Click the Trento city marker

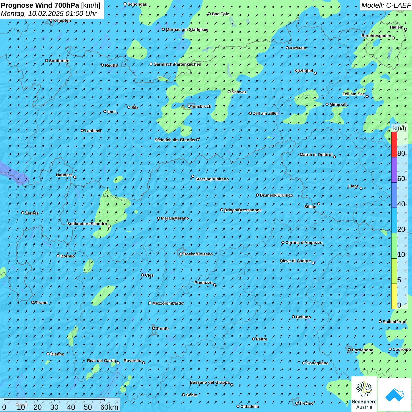coord(154,328)
